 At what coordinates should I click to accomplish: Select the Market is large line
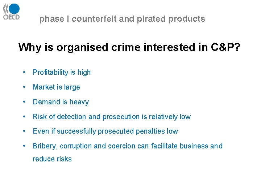[57, 87]
